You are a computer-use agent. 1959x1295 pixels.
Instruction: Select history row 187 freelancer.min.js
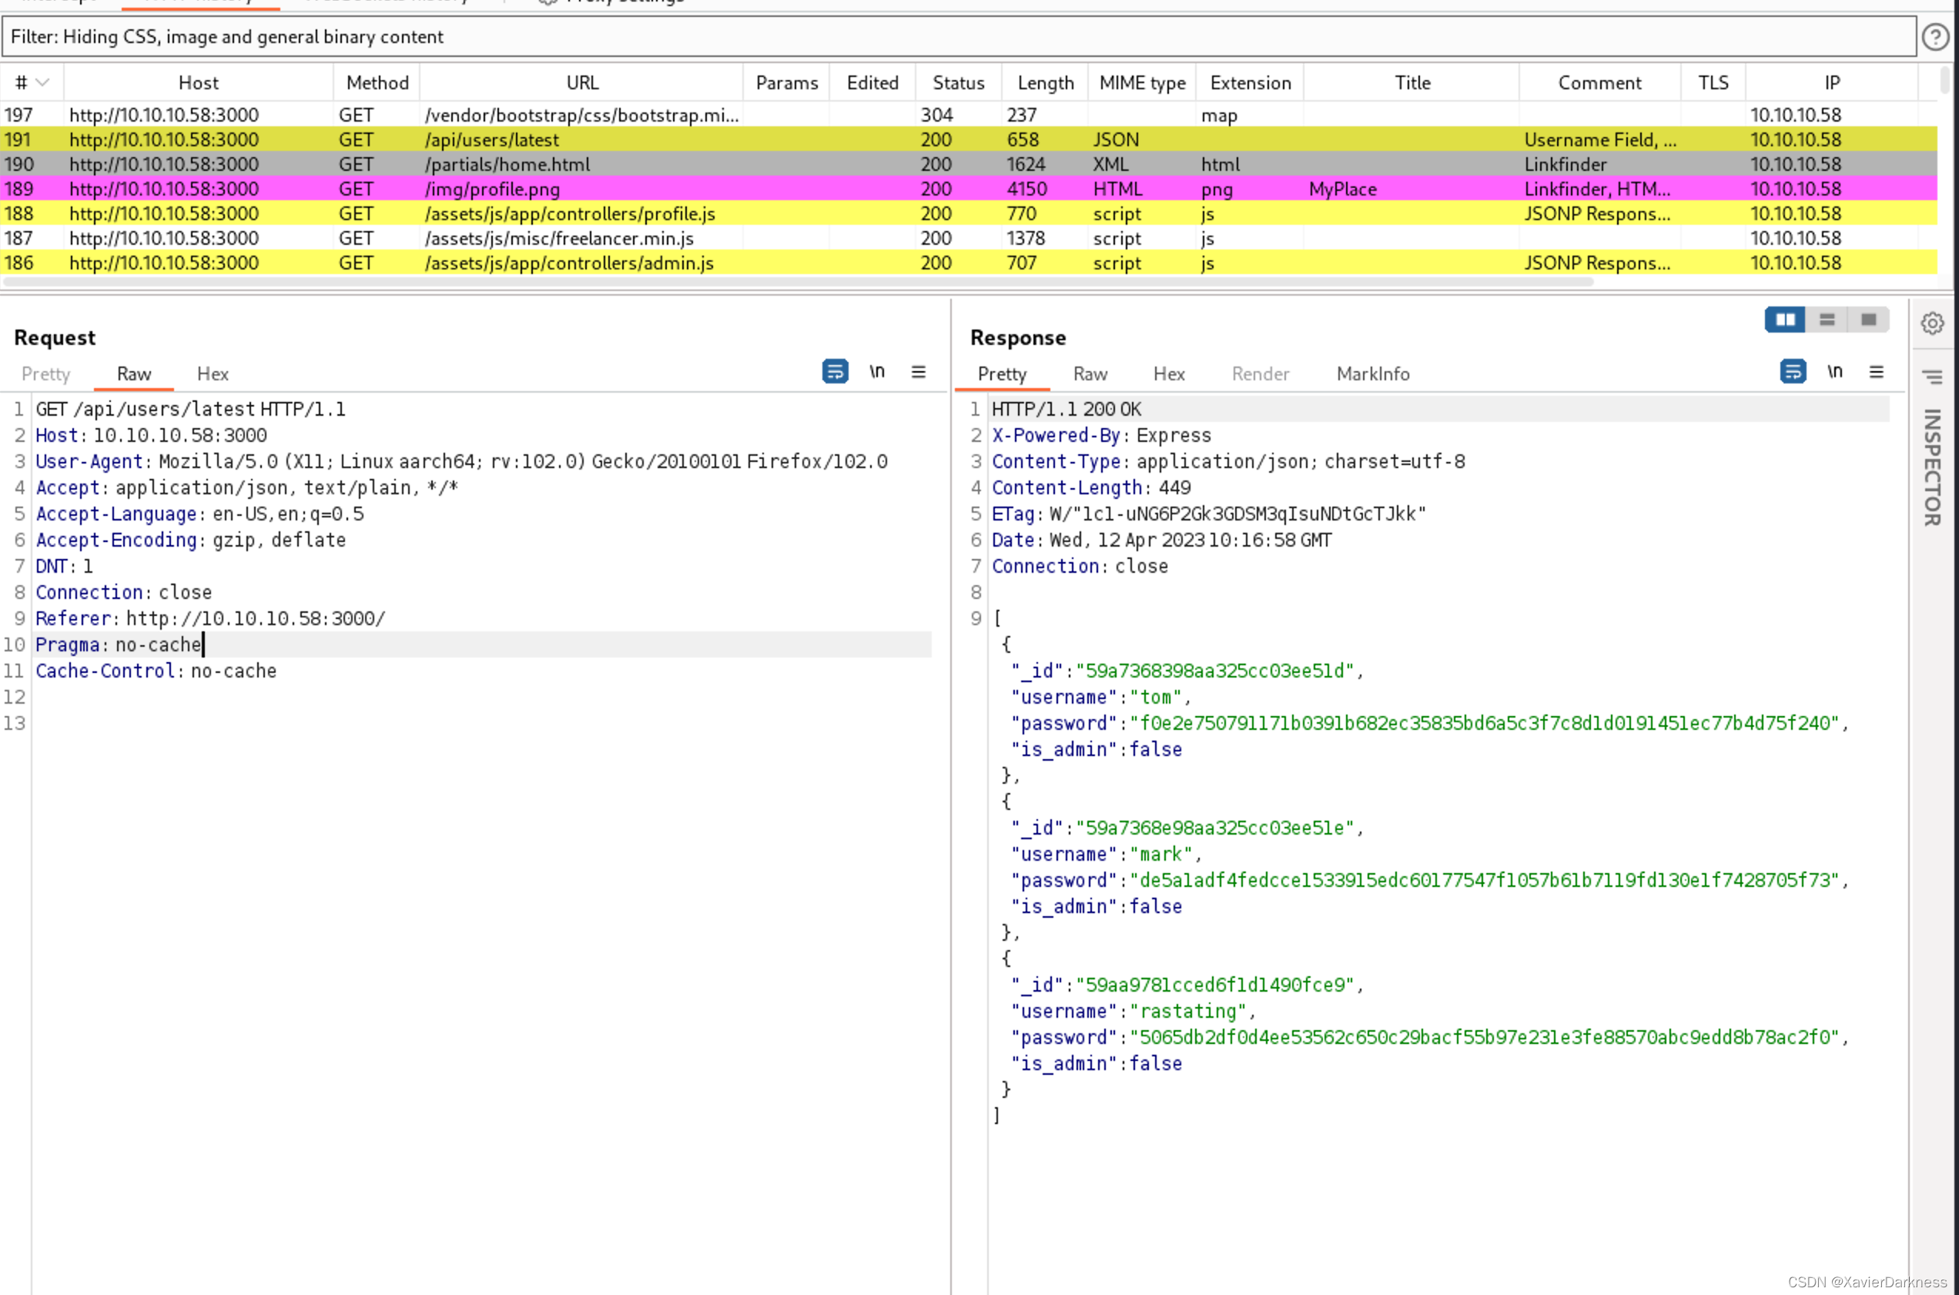(969, 239)
